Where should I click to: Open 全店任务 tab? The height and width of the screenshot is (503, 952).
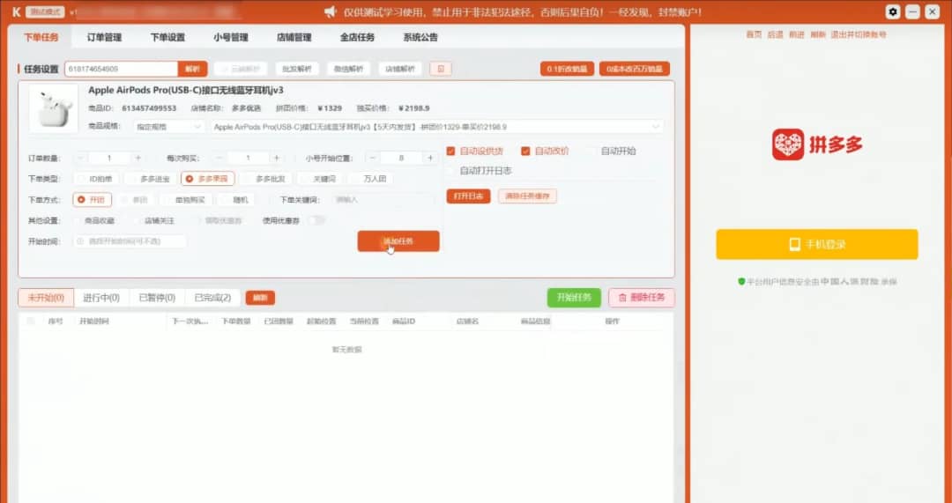tap(357, 37)
